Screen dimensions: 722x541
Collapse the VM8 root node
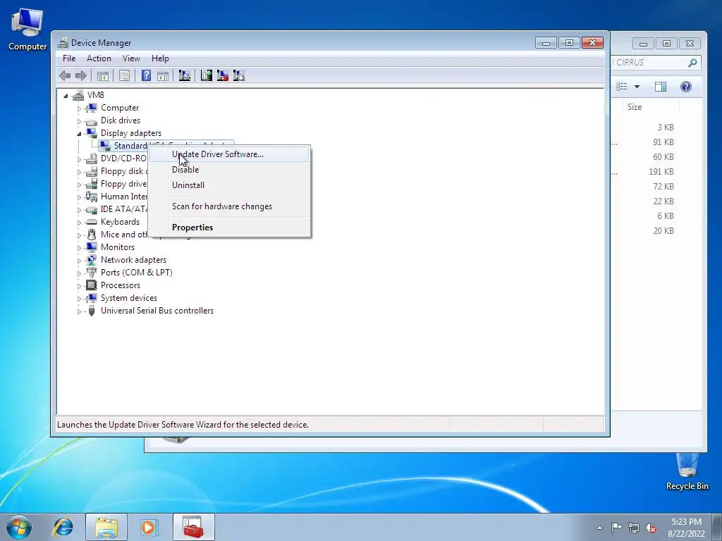point(66,96)
